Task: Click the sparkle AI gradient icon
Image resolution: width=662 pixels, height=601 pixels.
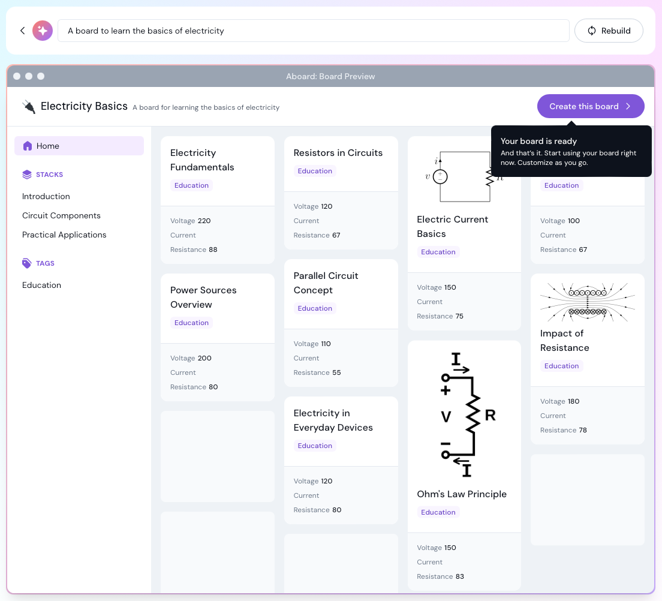Action: [43, 31]
